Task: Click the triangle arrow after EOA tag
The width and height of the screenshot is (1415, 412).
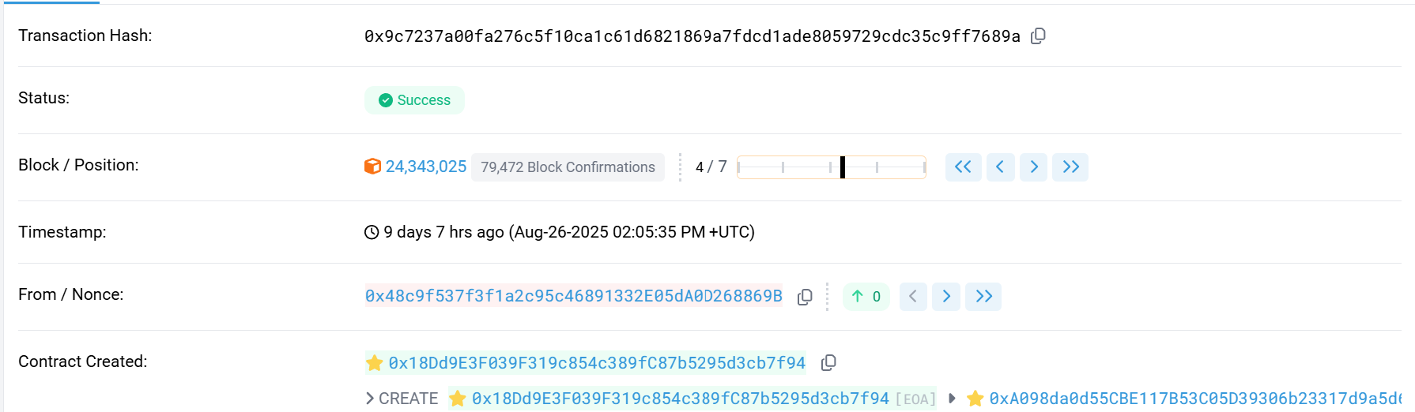Action: click(x=952, y=399)
